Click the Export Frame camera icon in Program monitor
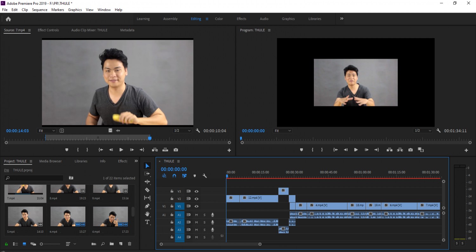476x252 pixels. pyautogui.click(x=411, y=150)
